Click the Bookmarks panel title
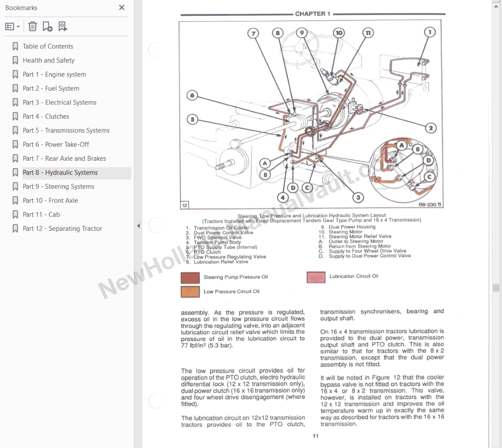The height and width of the screenshot is (448, 502). (x=21, y=8)
